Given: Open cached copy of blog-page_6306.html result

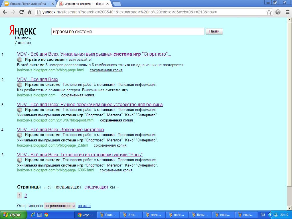Looking at the screenshot, I should coord(116,170).
